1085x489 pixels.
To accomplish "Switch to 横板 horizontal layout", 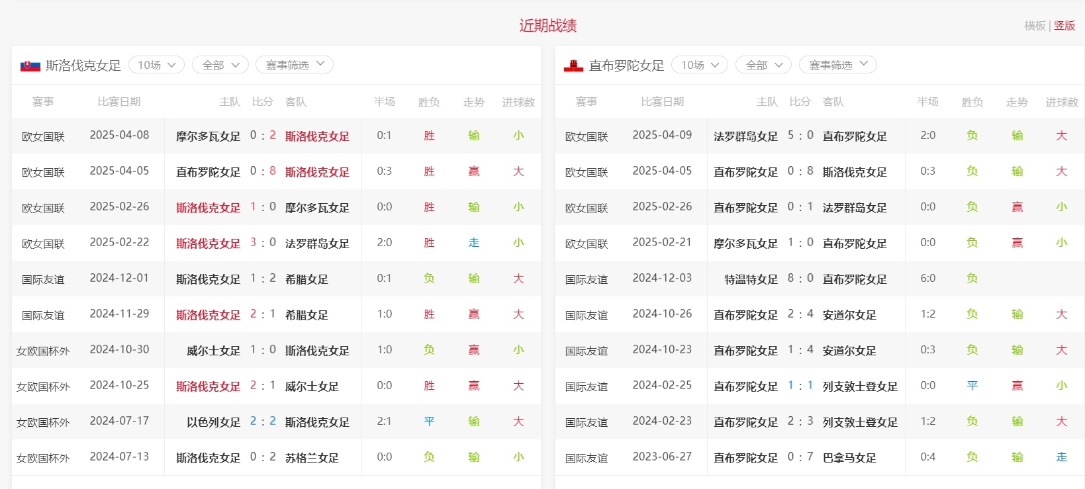I will [x=1035, y=26].
